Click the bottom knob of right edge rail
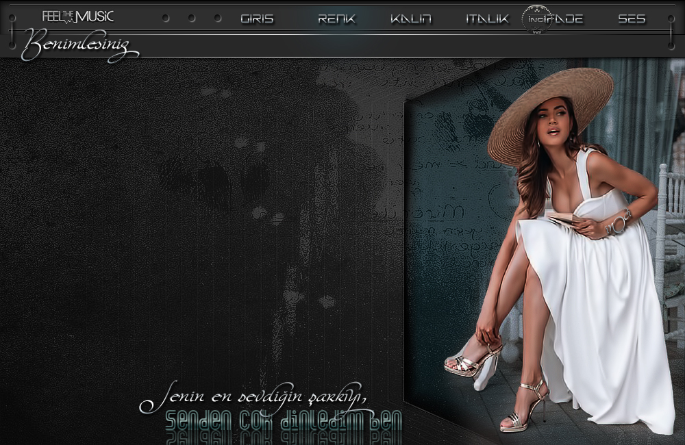The width and height of the screenshot is (685, 445). [671, 45]
